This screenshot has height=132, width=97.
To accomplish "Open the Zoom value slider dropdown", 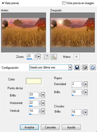I will pyautogui.click(x=39, y=57).
